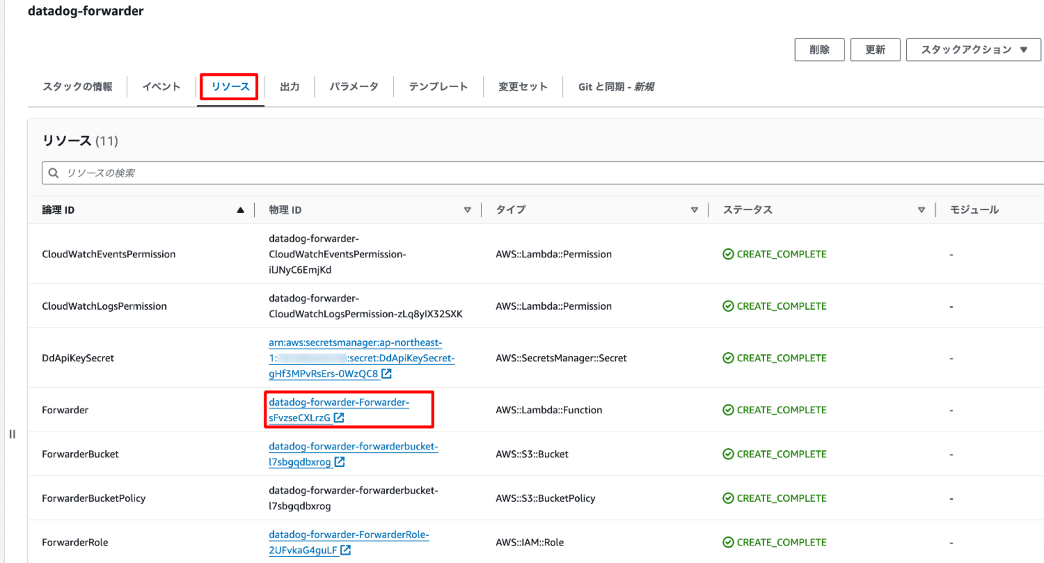Open the ForwarderRole IAM role link
This screenshot has height=563, width=1044.
tap(349, 542)
